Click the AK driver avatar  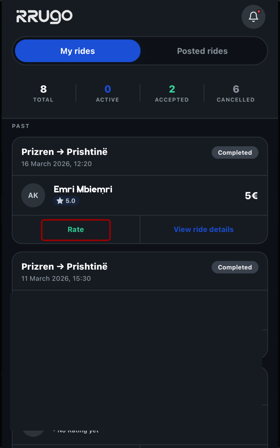[33, 195]
